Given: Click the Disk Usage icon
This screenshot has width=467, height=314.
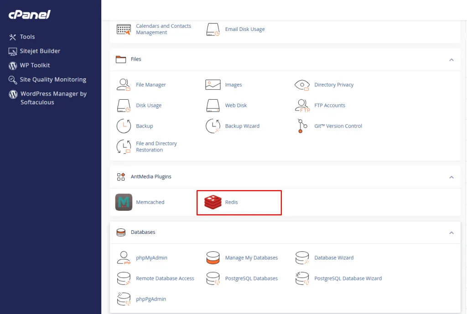Looking at the screenshot, I should pyautogui.click(x=124, y=106).
